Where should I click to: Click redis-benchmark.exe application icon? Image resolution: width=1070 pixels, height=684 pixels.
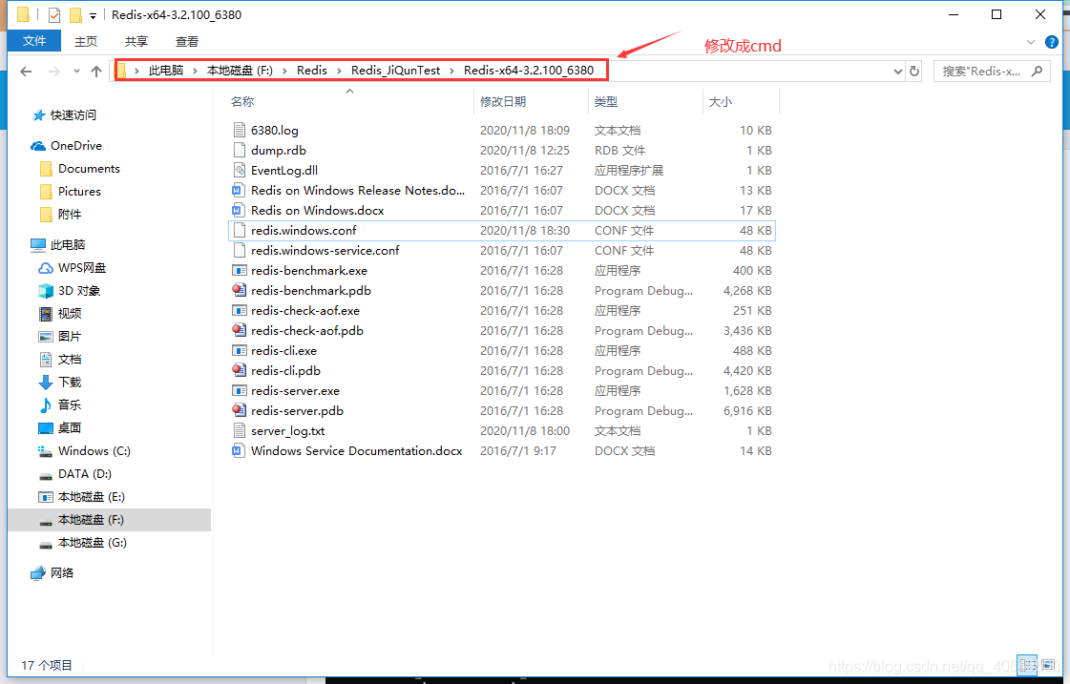[239, 271]
